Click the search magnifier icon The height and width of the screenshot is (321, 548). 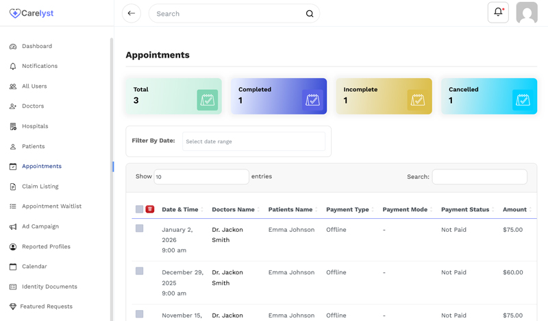[x=310, y=14]
